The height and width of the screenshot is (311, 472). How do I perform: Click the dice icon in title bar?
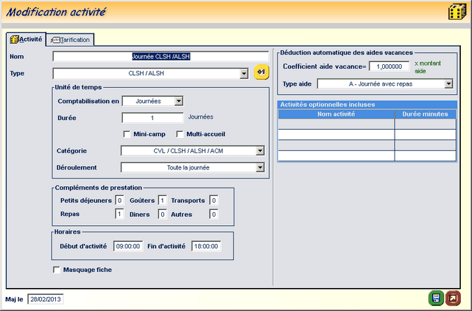[456, 13]
